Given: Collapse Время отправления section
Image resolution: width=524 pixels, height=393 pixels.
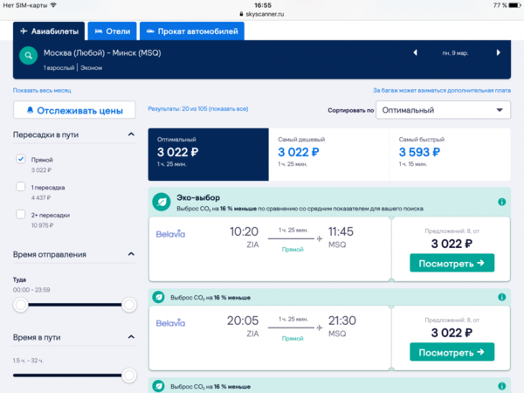Looking at the screenshot, I should [x=131, y=254].
